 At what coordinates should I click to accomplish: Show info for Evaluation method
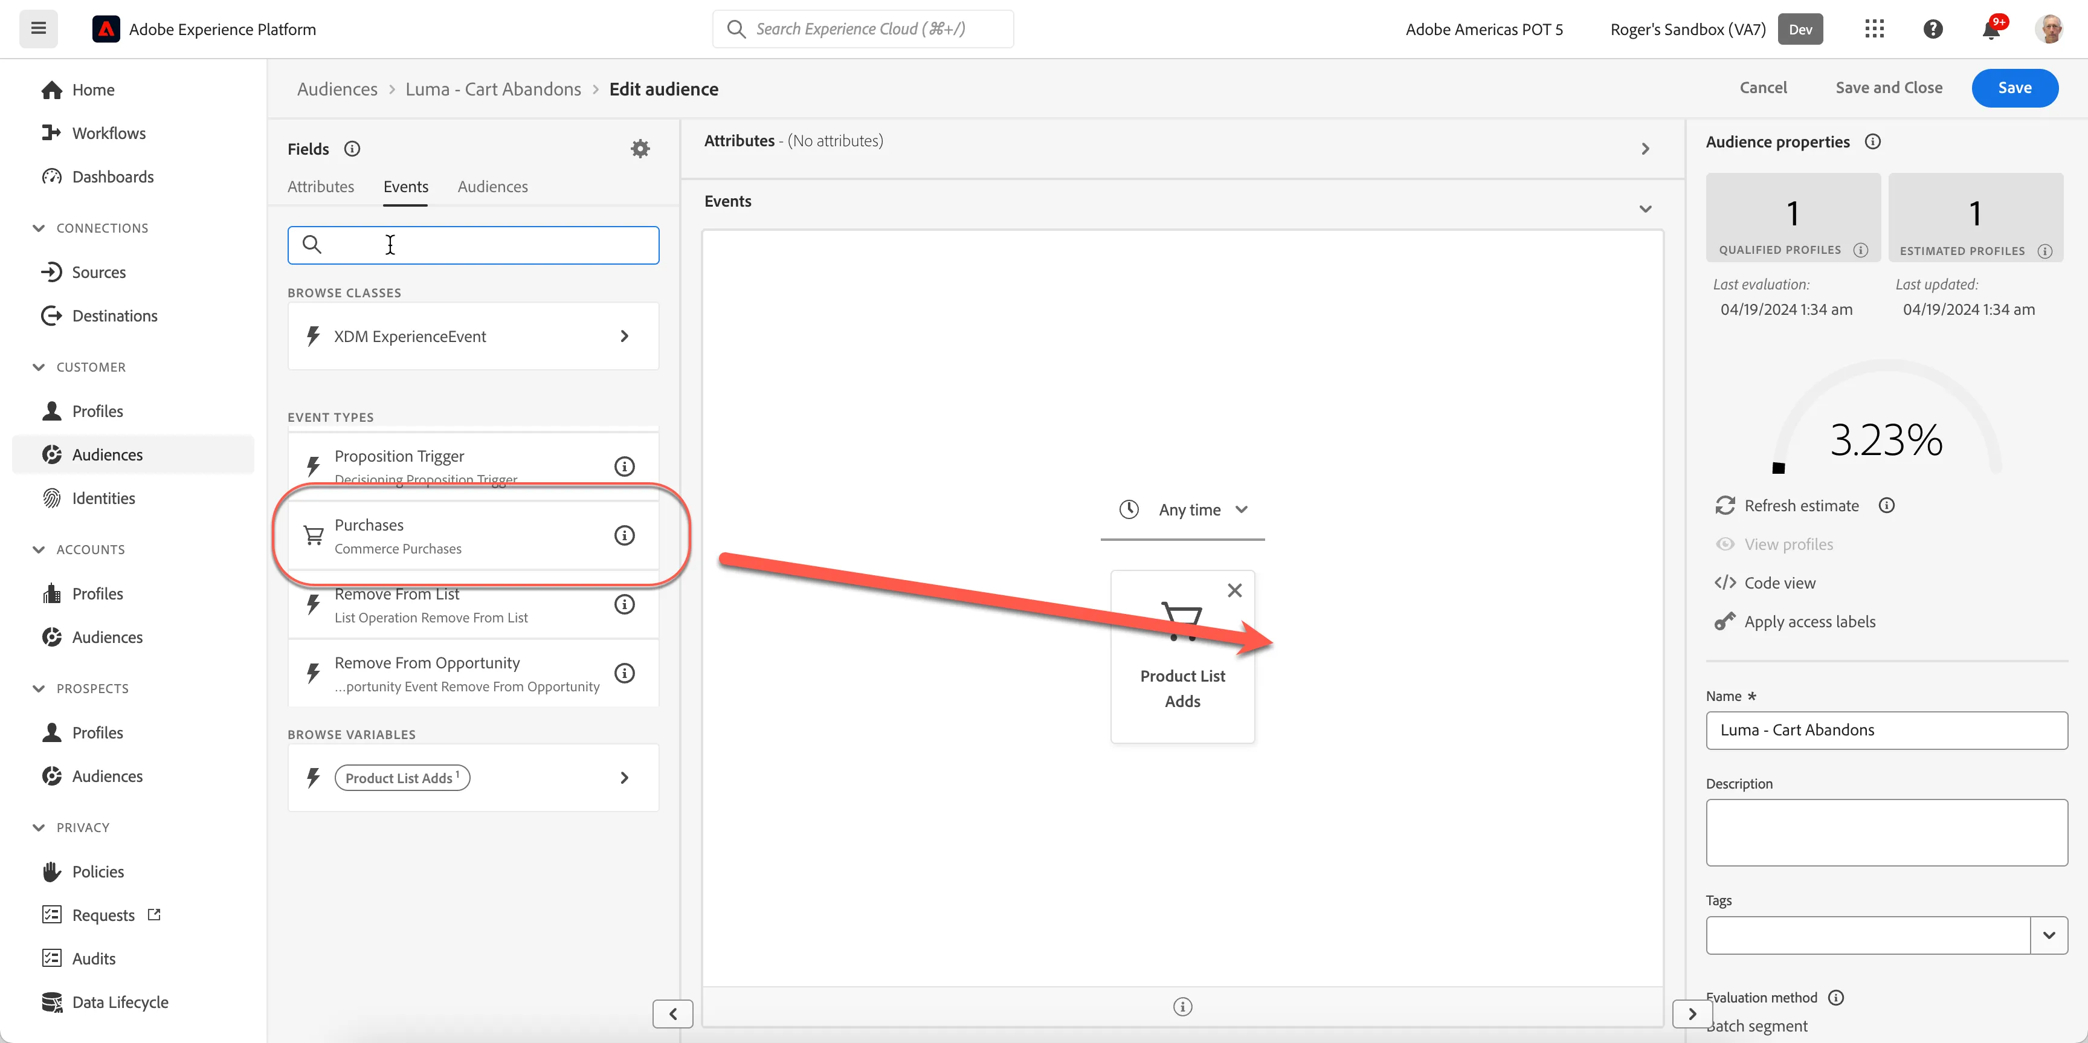point(1836,998)
